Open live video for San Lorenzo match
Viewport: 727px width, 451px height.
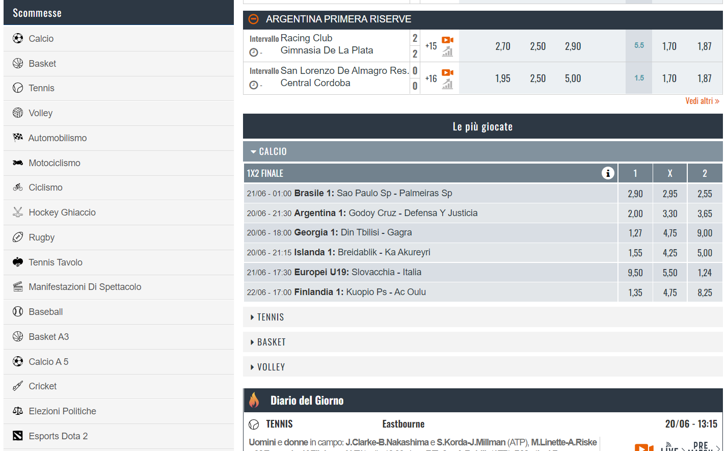447,72
